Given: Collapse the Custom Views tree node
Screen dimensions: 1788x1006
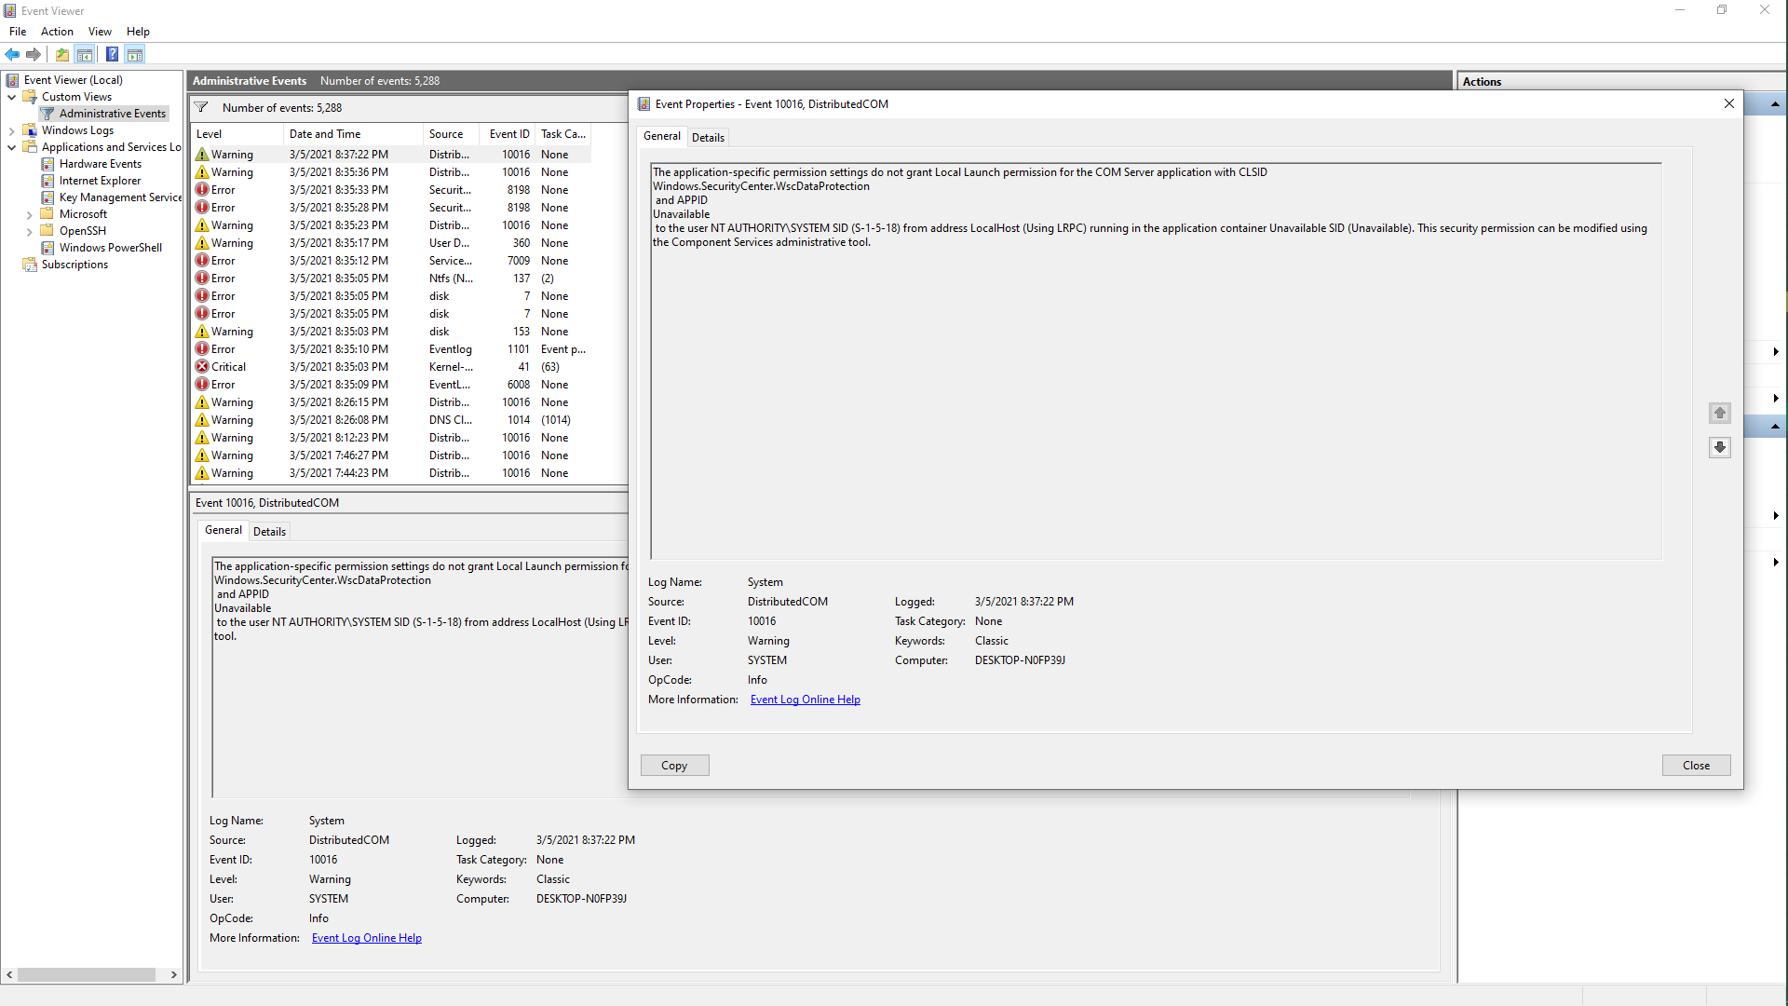Looking at the screenshot, I should (x=11, y=97).
